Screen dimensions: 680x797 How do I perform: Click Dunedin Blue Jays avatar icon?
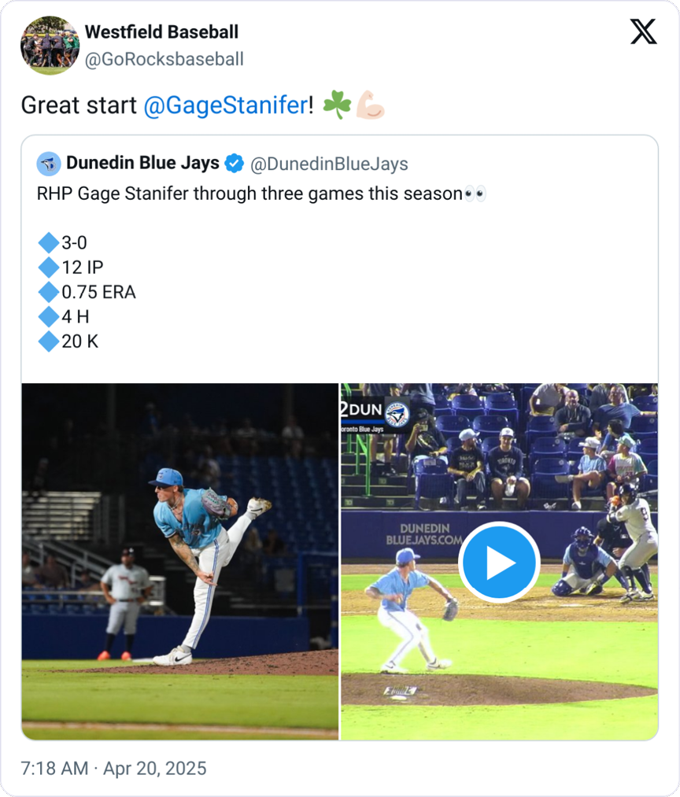[49, 164]
